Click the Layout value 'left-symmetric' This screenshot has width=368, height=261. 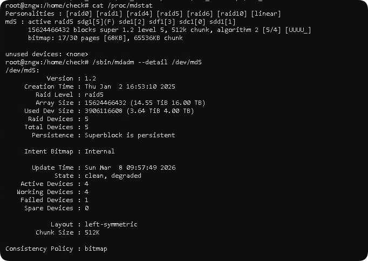click(x=111, y=224)
